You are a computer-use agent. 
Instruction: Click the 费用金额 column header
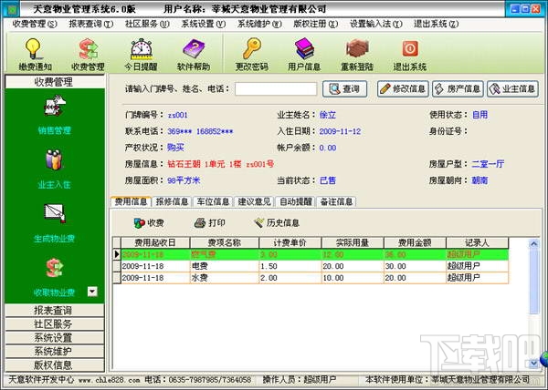tap(415, 242)
